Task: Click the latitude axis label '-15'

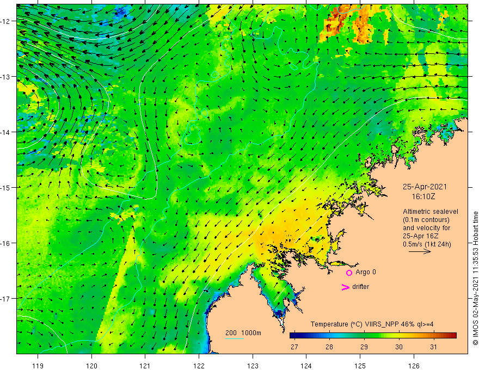Action: tap(5, 187)
